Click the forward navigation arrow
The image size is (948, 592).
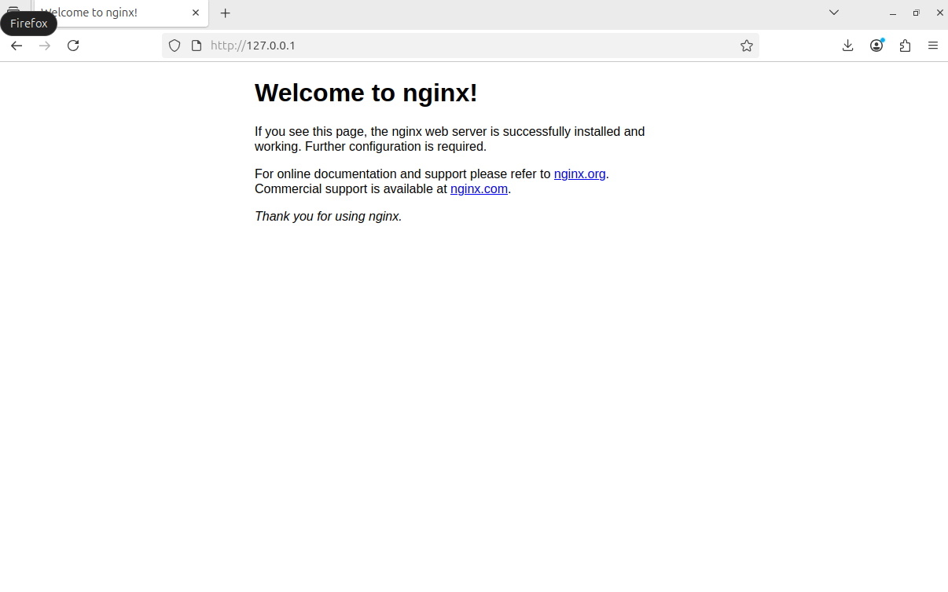[45, 46]
